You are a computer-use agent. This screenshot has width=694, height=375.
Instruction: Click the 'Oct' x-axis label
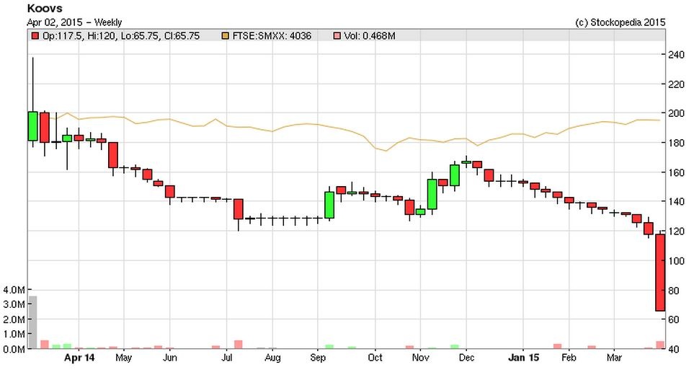(375, 358)
